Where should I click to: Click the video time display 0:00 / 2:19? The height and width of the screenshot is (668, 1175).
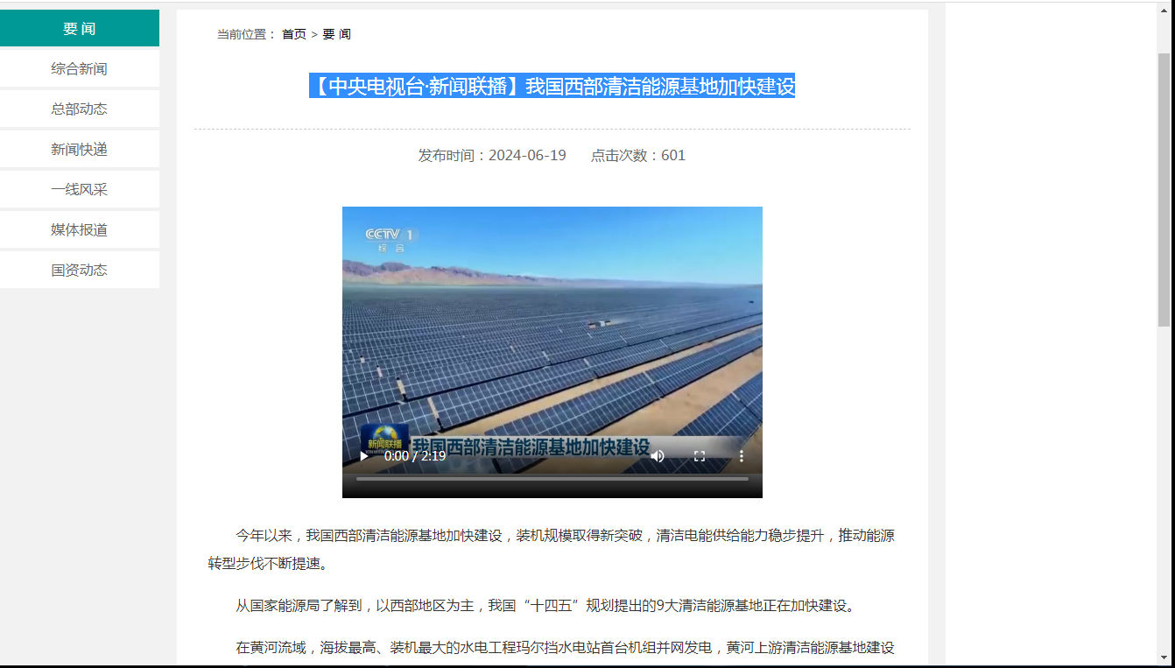coord(415,456)
